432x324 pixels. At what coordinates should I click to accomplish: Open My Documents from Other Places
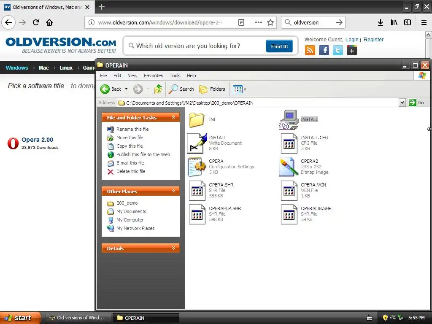point(131,211)
